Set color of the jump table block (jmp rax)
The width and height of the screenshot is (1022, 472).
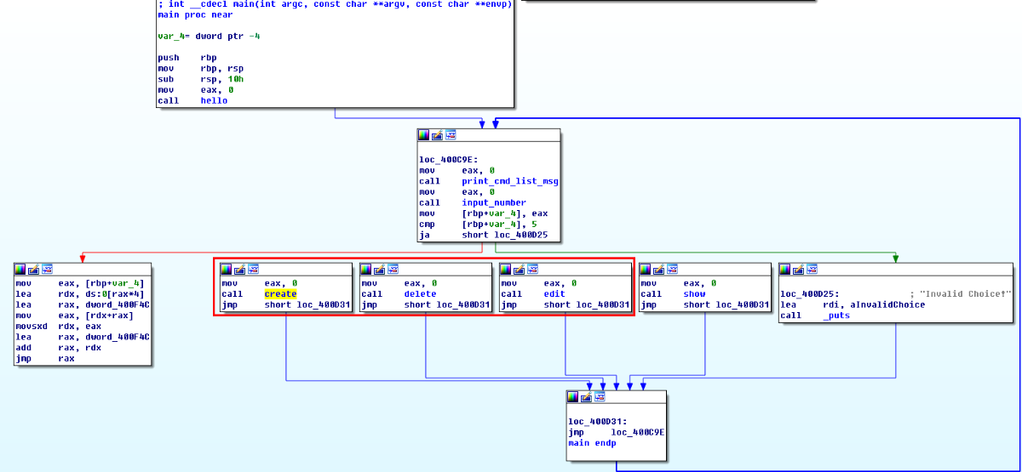20,269
